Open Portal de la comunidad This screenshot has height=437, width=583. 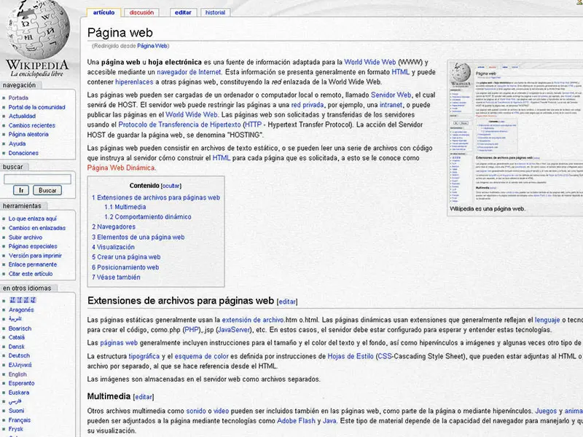click(37, 107)
